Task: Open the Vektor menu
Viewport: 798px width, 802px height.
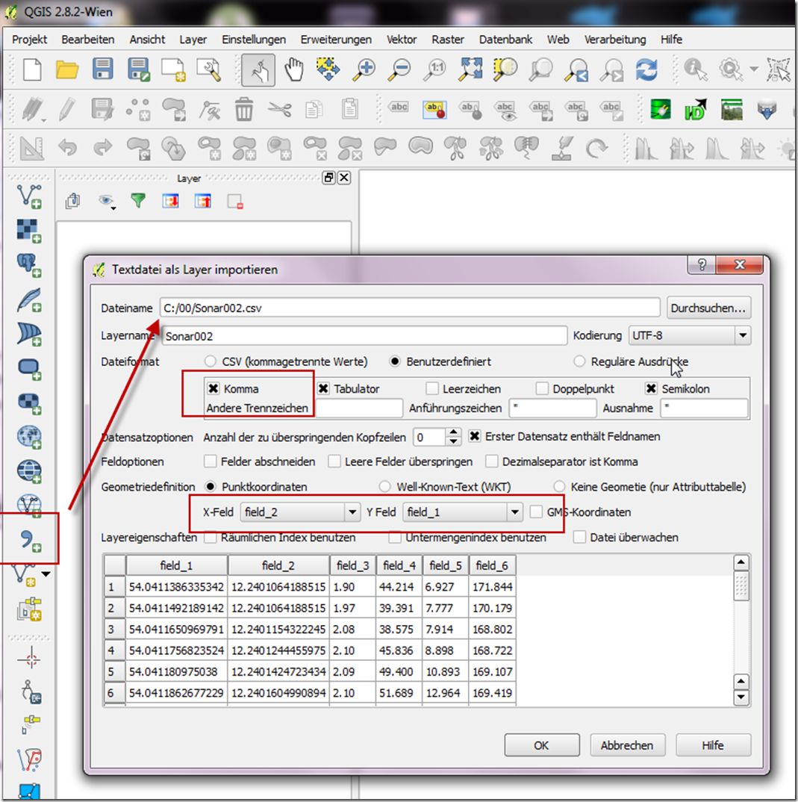Action: pyautogui.click(x=402, y=40)
